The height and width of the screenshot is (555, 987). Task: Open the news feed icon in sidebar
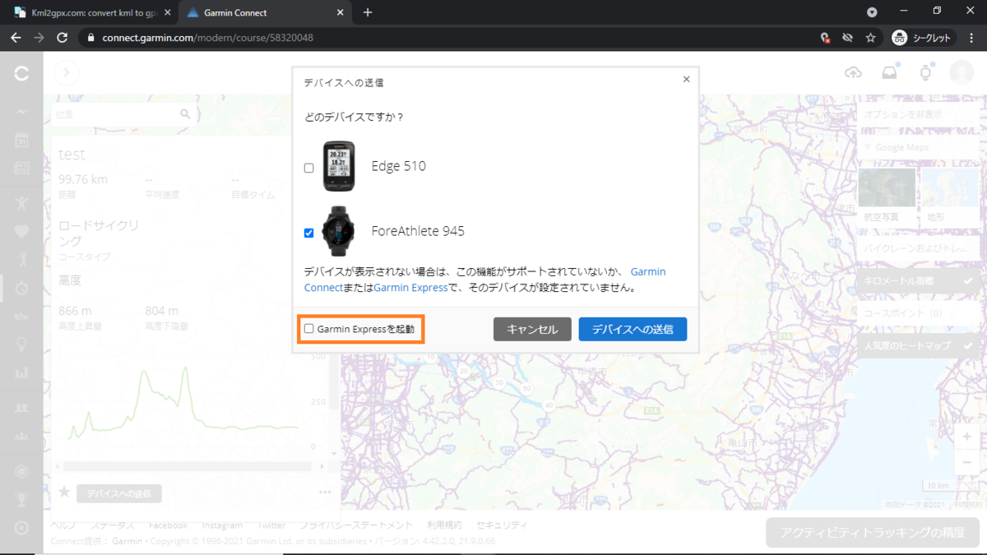(22, 169)
